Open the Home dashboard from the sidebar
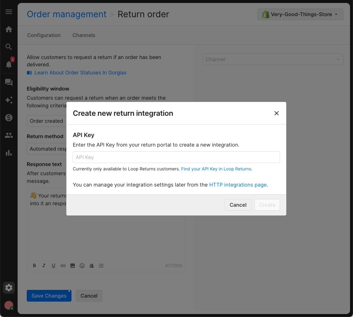 click(x=8, y=29)
